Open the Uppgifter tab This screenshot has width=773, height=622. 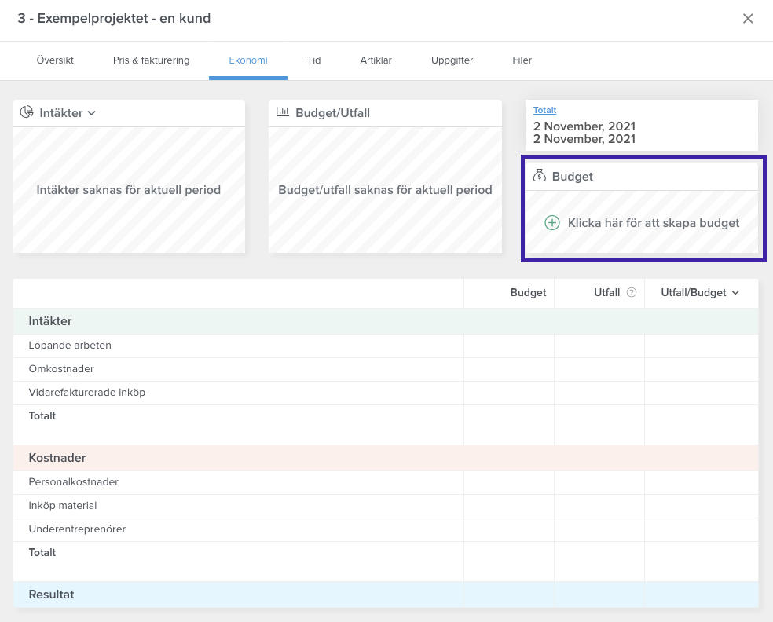[452, 60]
